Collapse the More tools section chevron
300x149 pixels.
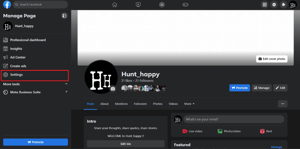point(66,84)
